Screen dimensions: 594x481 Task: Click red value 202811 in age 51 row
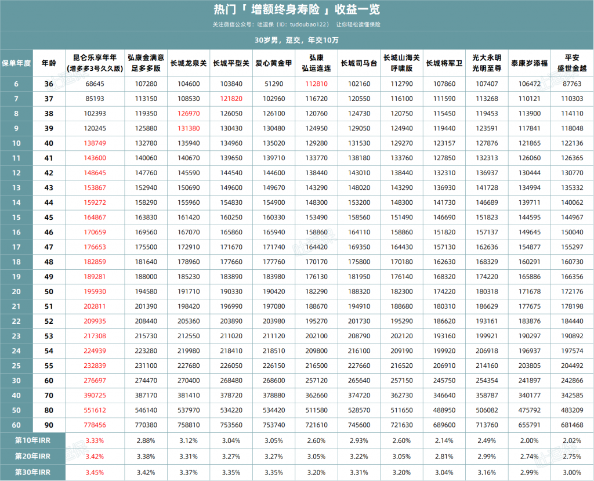point(95,306)
